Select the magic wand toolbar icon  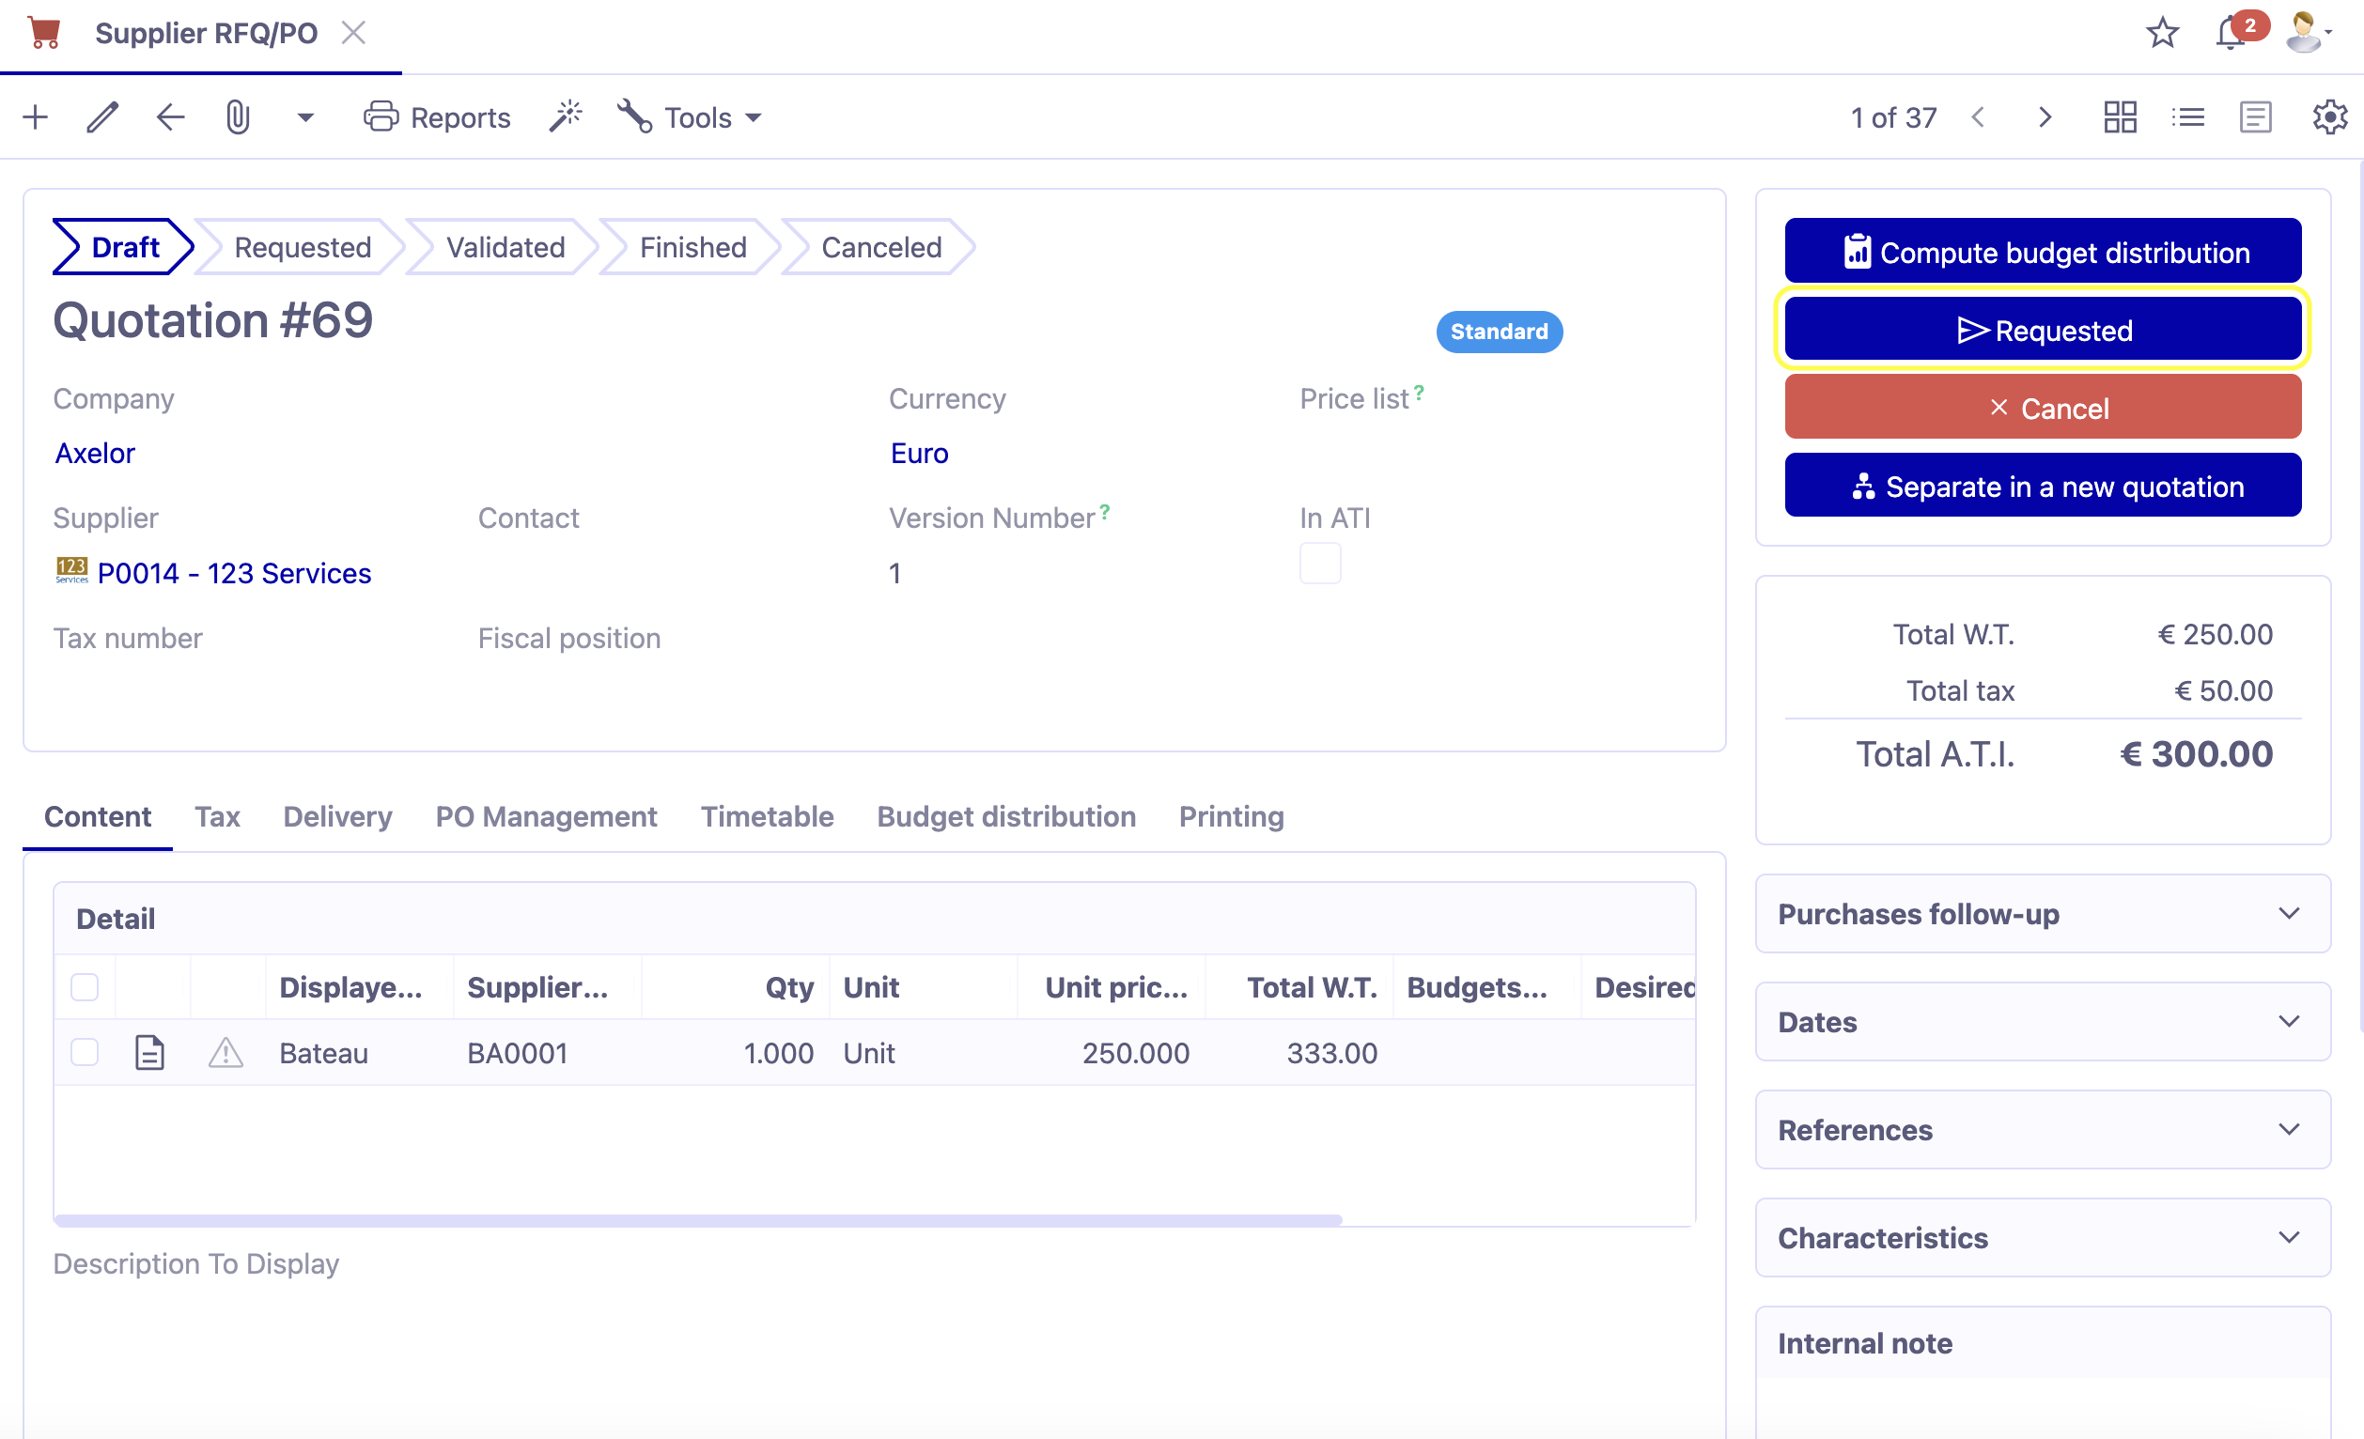(x=566, y=116)
